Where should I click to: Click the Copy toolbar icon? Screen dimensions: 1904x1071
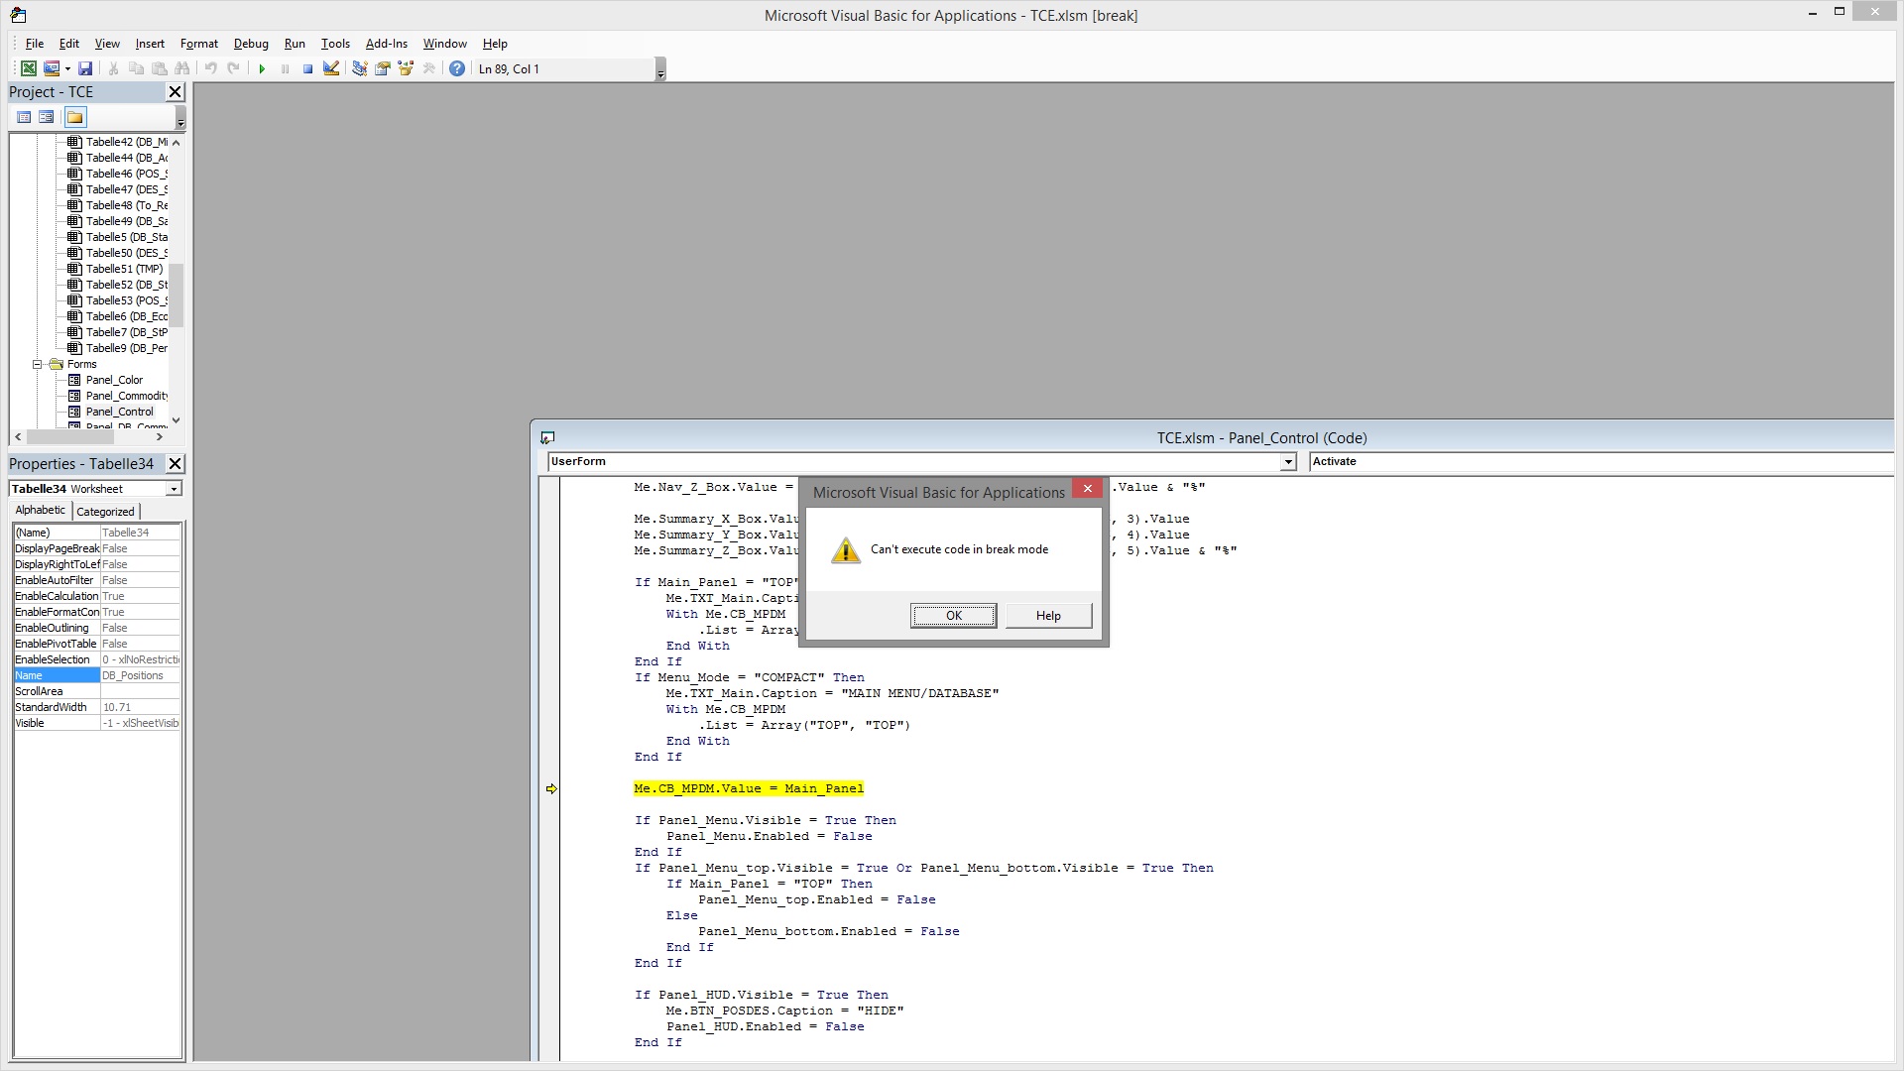click(x=137, y=68)
